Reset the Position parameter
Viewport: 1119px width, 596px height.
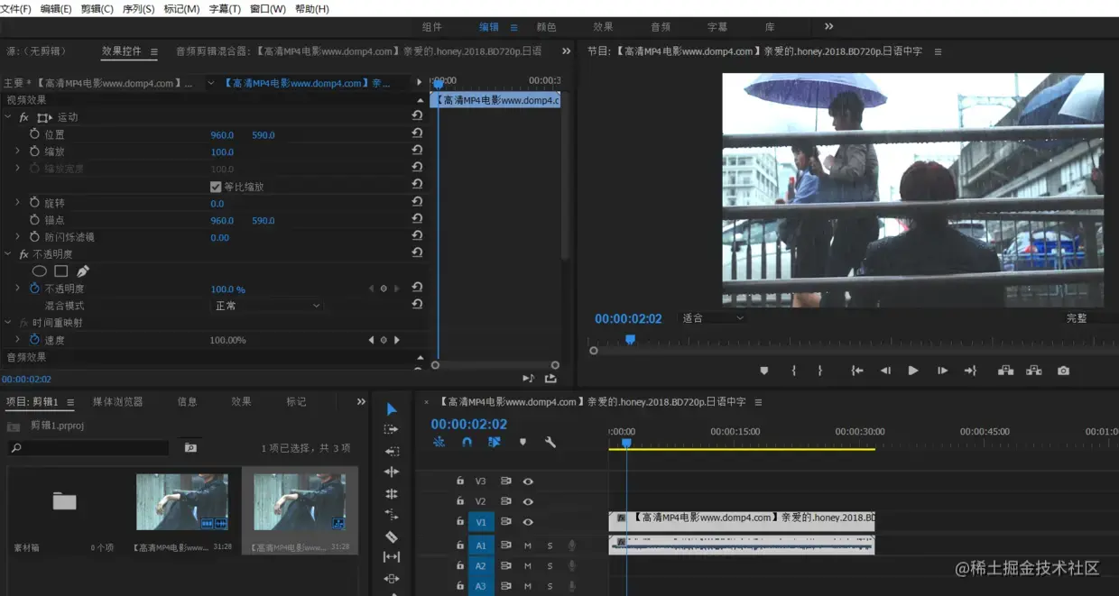pos(417,134)
